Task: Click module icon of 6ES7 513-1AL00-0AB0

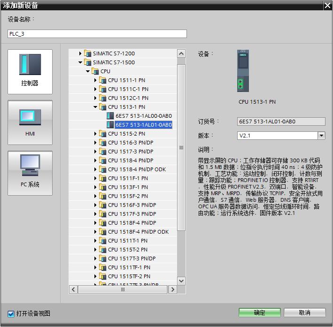Action: (110, 116)
